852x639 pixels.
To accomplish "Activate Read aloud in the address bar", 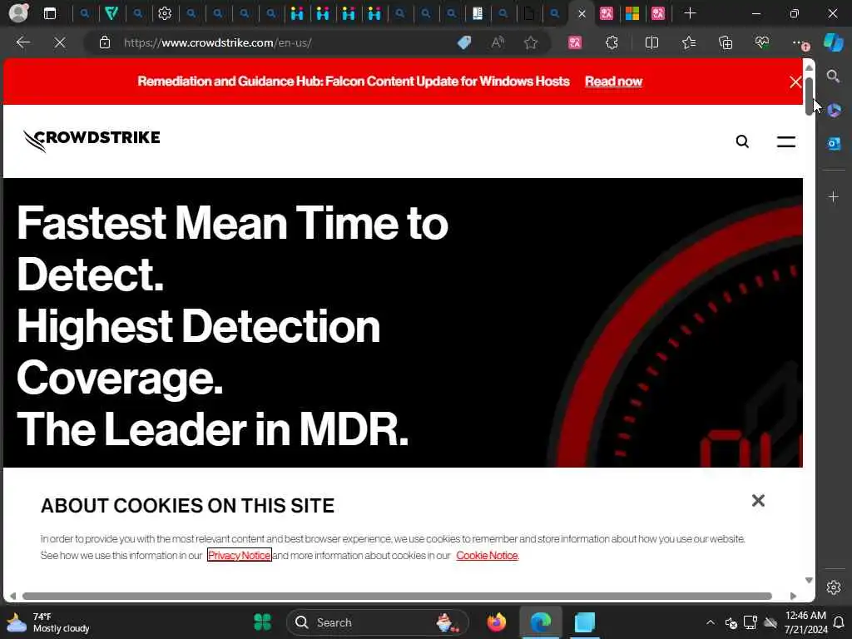I will (498, 42).
